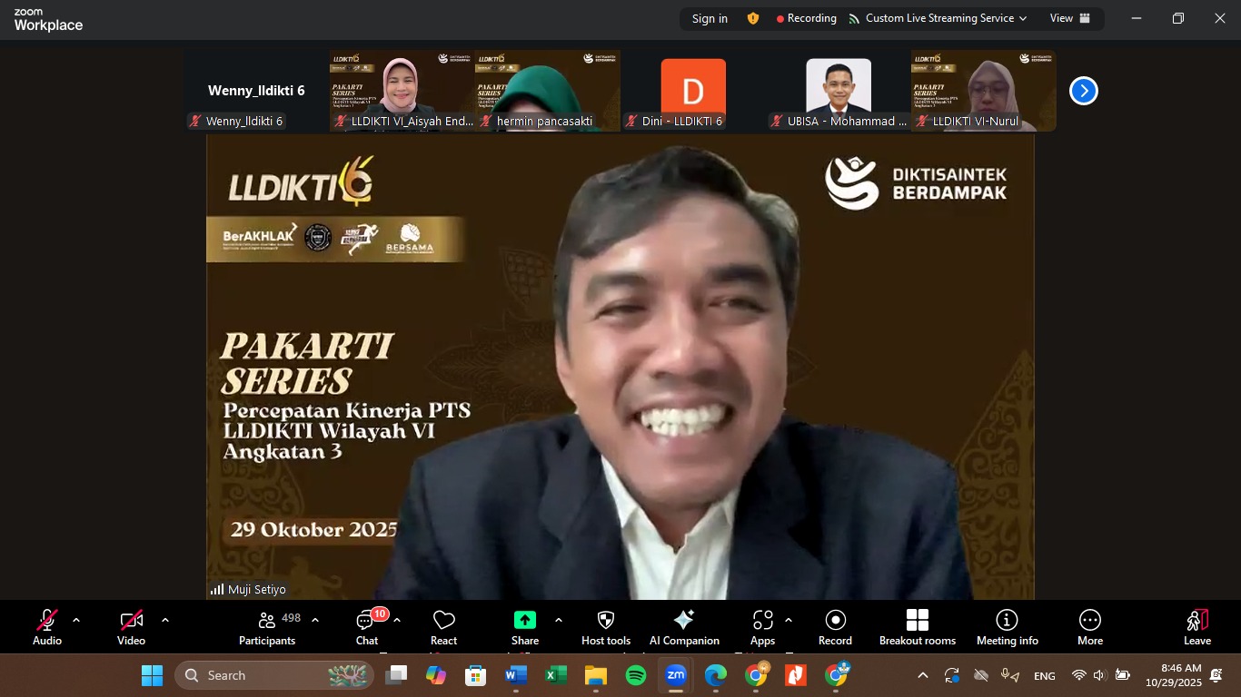
Task: Leave the meeting
Action: (x=1196, y=625)
